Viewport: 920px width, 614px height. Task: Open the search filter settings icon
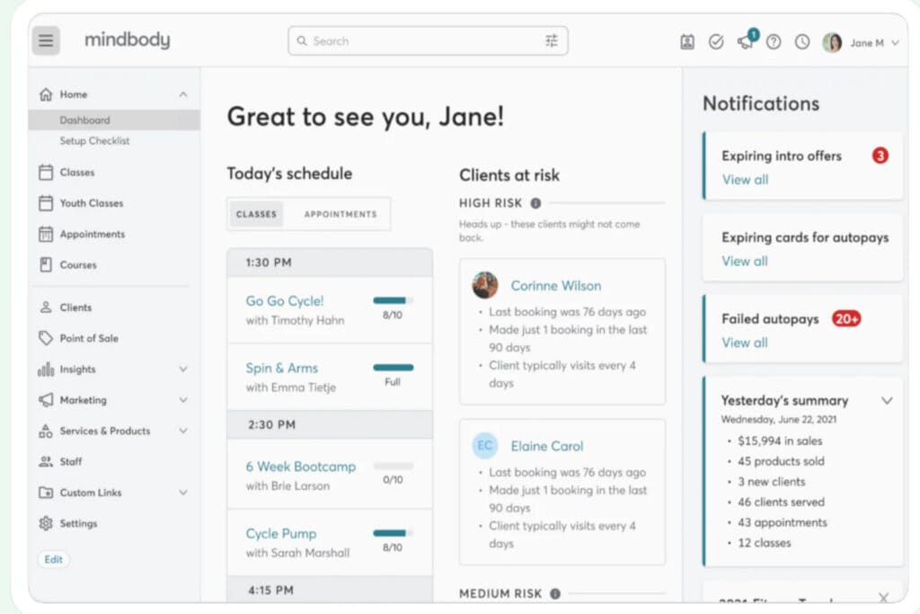552,40
